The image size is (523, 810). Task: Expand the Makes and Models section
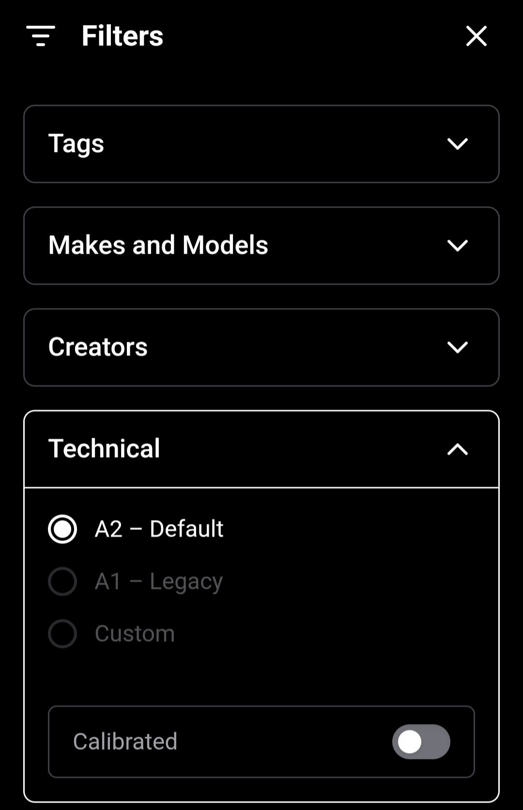[261, 245]
